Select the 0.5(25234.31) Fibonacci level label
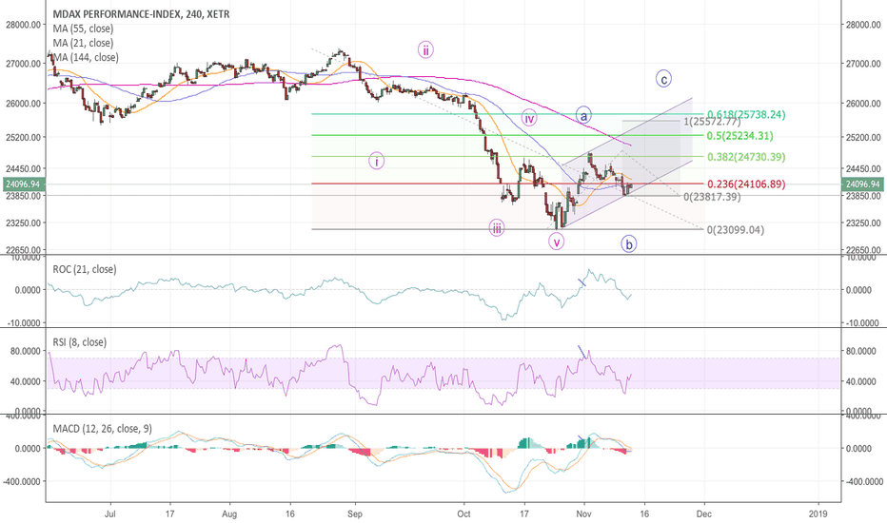Image resolution: width=887 pixels, height=523 pixels. point(739,136)
